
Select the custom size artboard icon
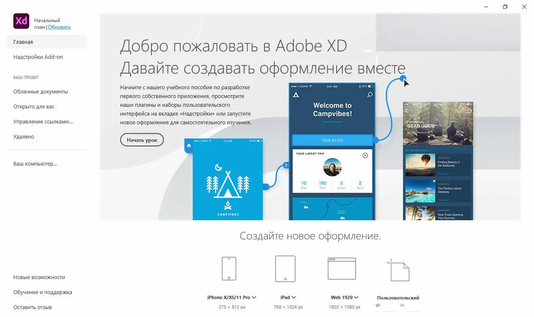pos(398,270)
